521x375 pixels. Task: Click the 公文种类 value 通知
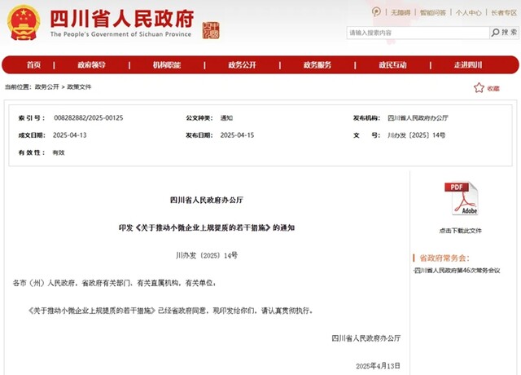click(x=226, y=117)
